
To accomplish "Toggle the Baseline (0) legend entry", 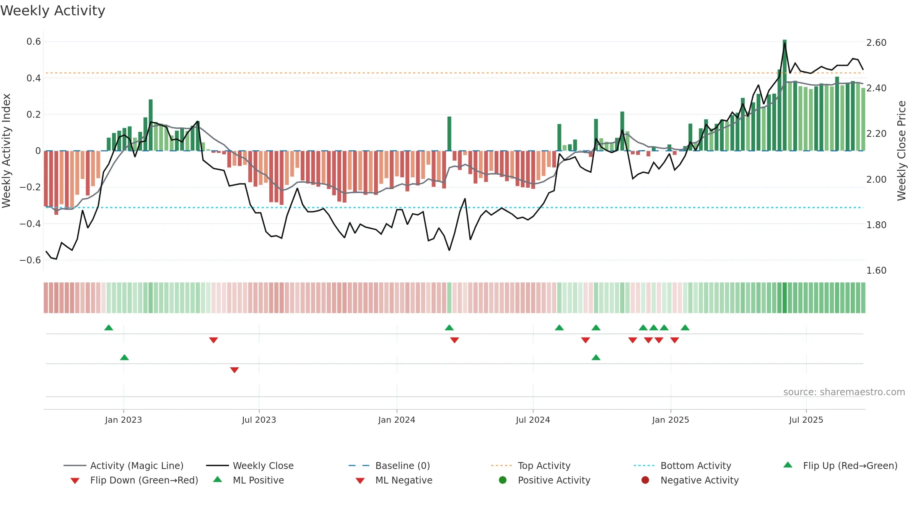I will (x=389, y=466).
